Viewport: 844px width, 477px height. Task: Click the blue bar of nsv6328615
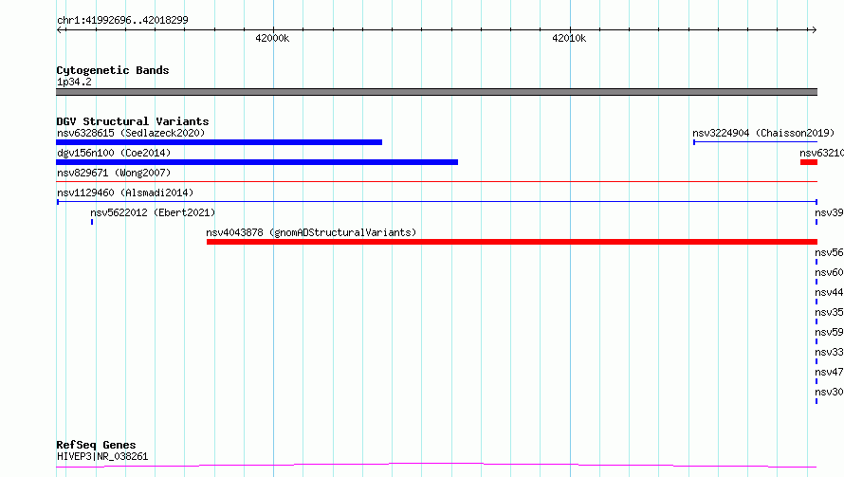(219, 142)
